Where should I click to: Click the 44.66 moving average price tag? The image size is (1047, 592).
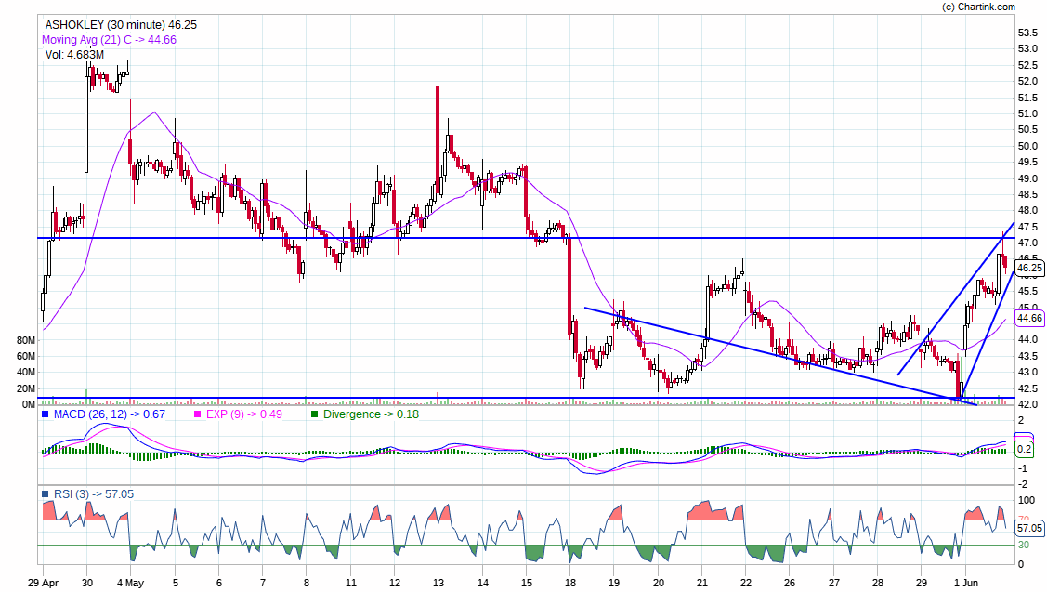coord(1029,318)
